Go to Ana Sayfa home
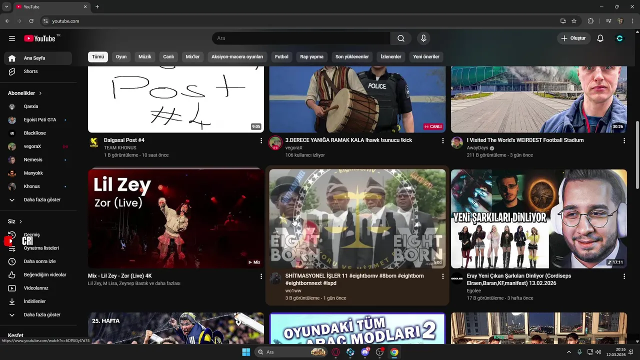Viewport: 640px width, 360px height. click(x=38, y=58)
